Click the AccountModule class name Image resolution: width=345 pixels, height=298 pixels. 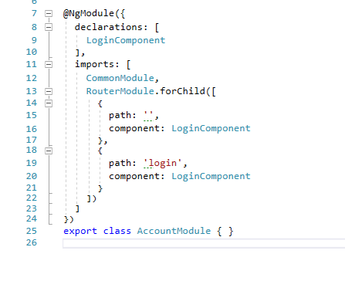[174, 231]
